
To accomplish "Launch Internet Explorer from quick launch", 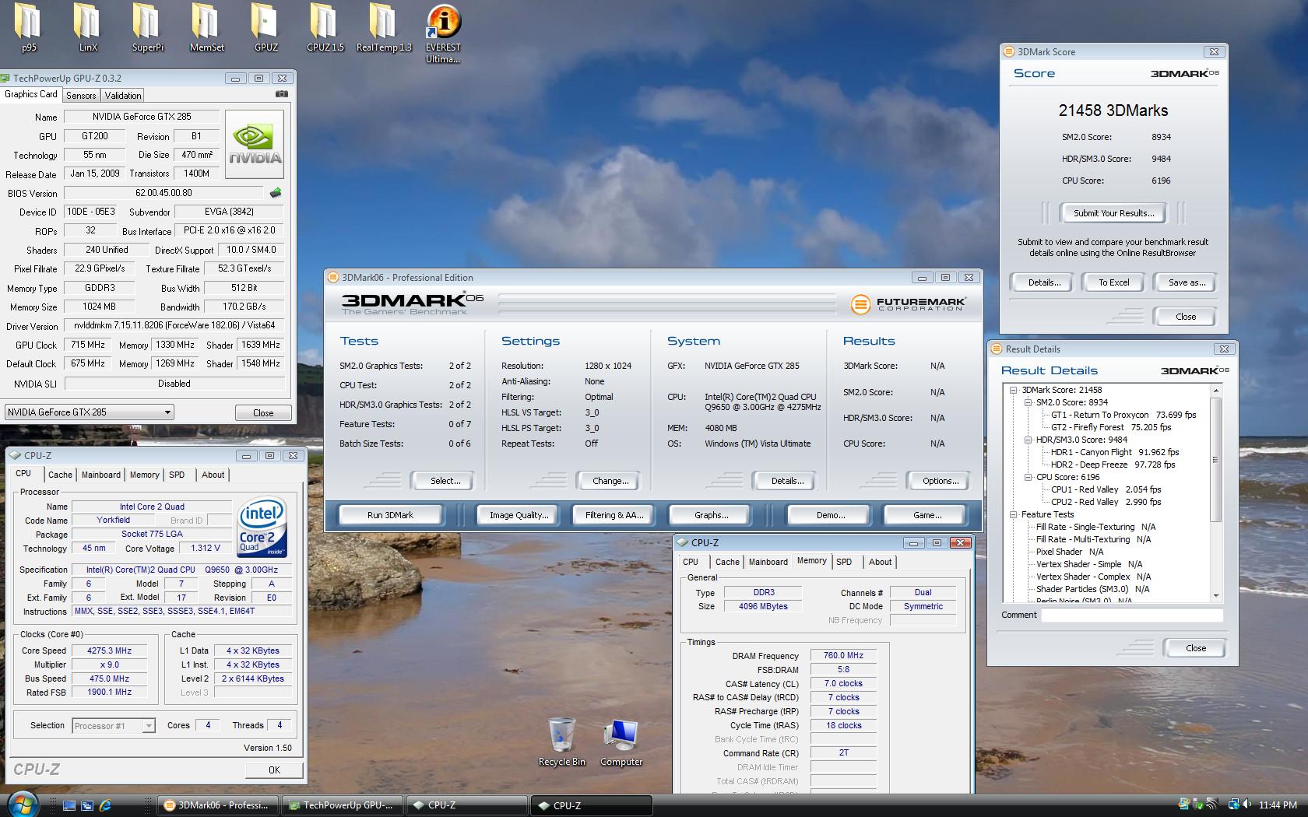I will (104, 805).
